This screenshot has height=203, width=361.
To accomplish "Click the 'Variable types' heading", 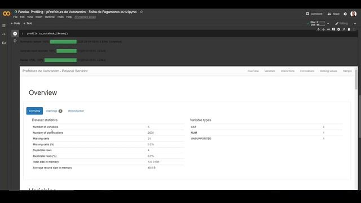I will (x=201, y=120).
